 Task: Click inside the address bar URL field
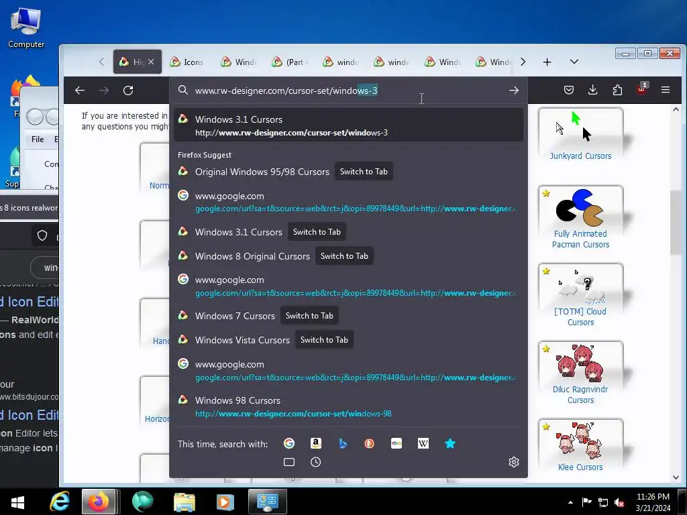pyautogui.click(x=348, y=91)
